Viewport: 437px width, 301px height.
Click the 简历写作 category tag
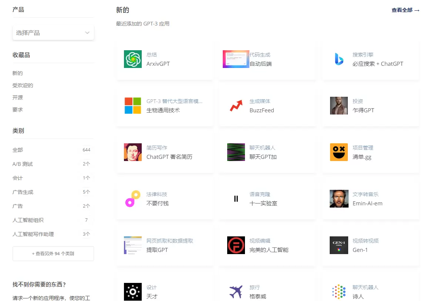click(x=157, y=148)
